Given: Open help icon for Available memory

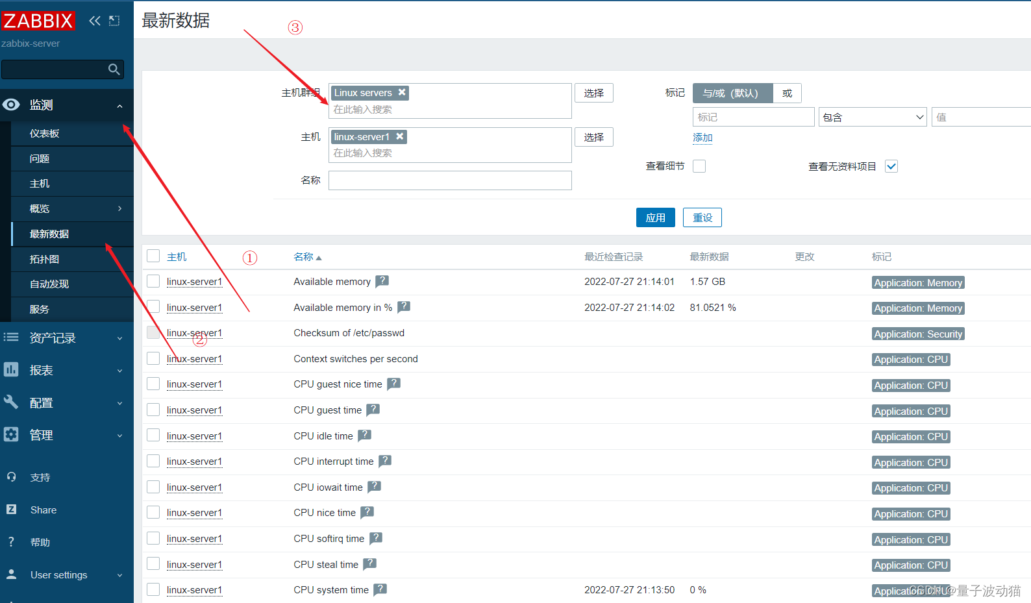Looking at the screenshot, I should (x=382, y=280).
